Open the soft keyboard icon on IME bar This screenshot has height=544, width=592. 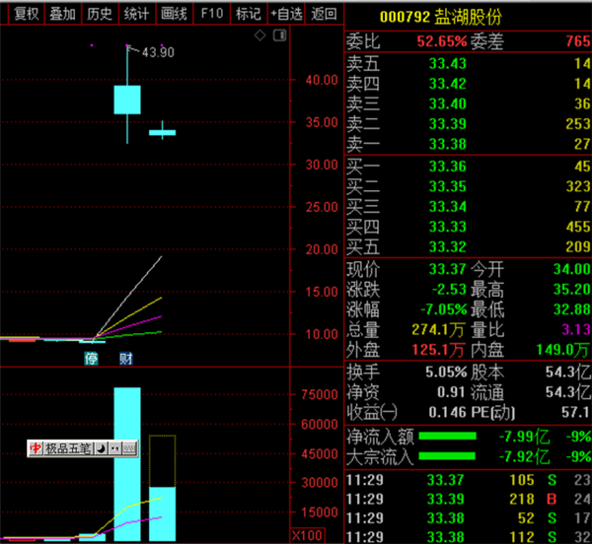[x=129, y=448]
